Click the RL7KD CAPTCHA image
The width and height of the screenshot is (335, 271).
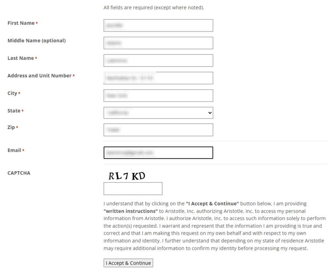click(127, 176)
